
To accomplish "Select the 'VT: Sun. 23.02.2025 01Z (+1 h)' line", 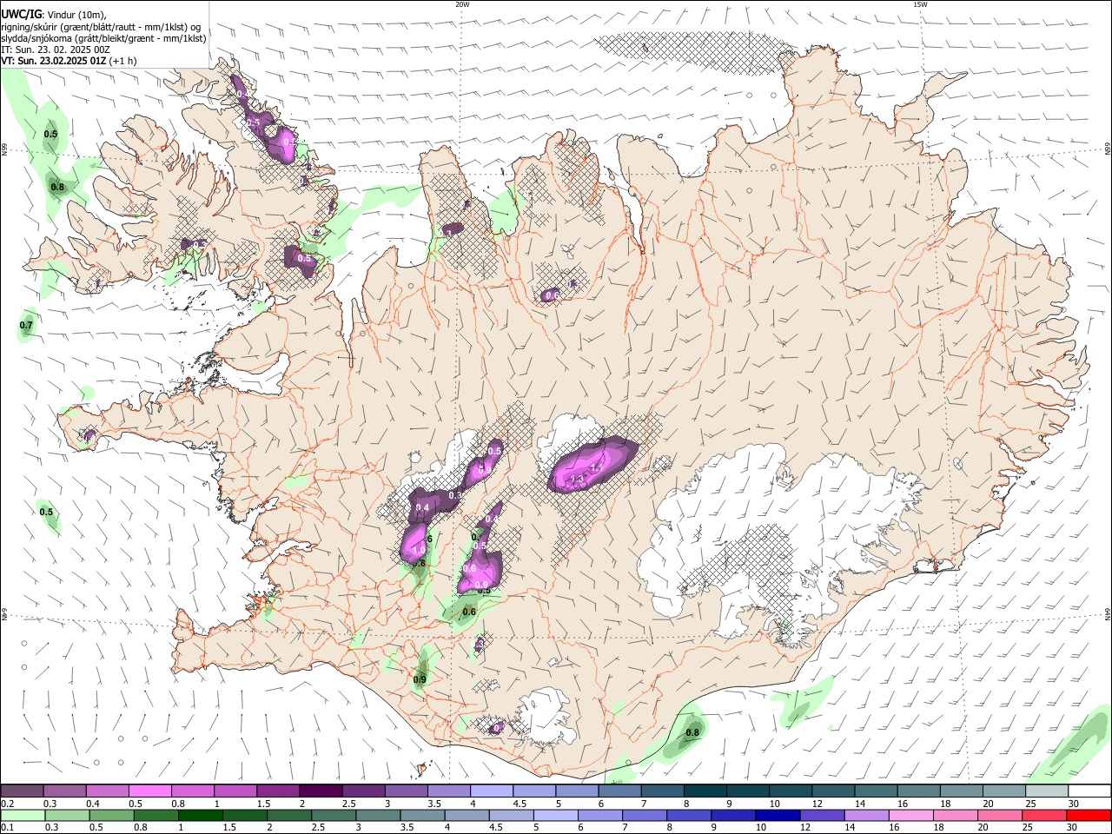I will pyautogui.click(x=69, y=61).
